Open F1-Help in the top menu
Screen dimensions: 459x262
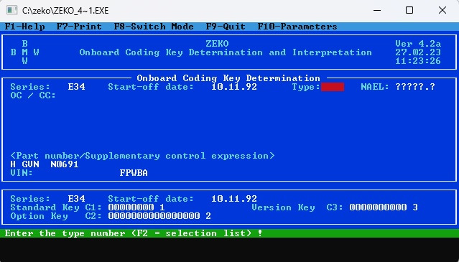[x=25, y=27]
